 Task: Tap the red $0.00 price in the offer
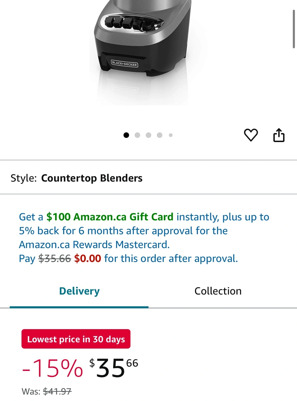point(87,259)
